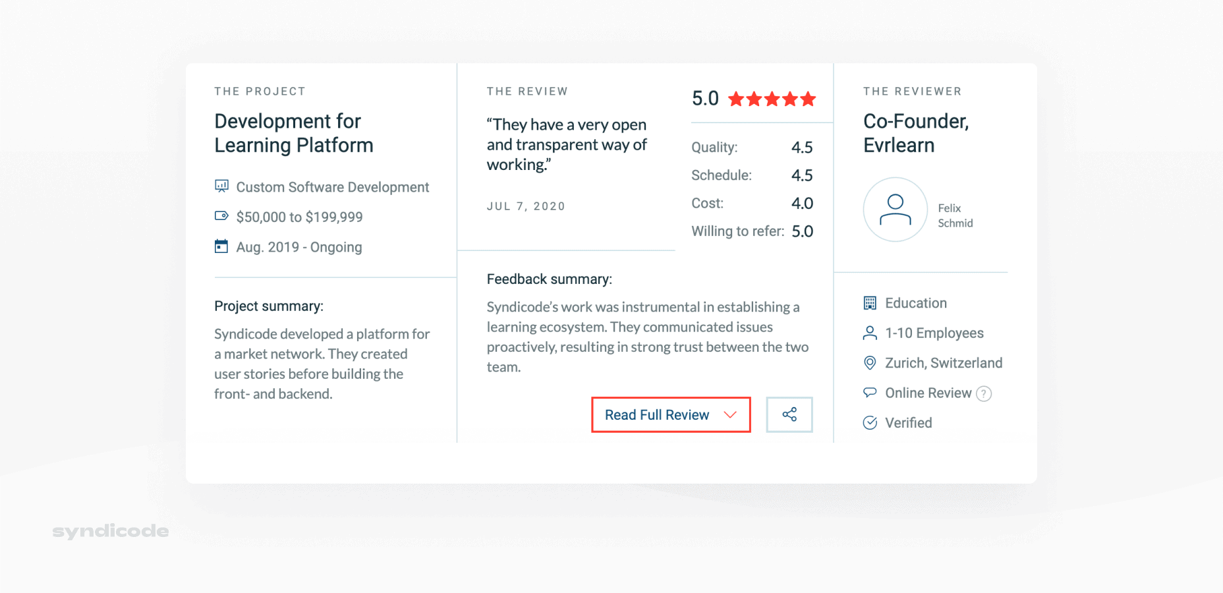Click the Online Review label
Image resolution: width=1223 pixels, height=593 pixels.
coord(928,393)
